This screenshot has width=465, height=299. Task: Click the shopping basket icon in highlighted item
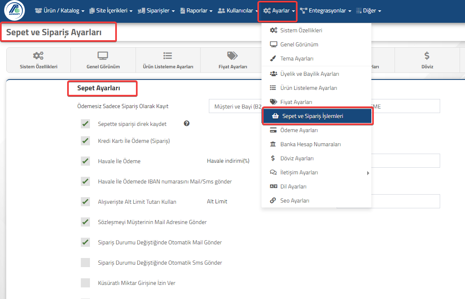tap(275, 116)
